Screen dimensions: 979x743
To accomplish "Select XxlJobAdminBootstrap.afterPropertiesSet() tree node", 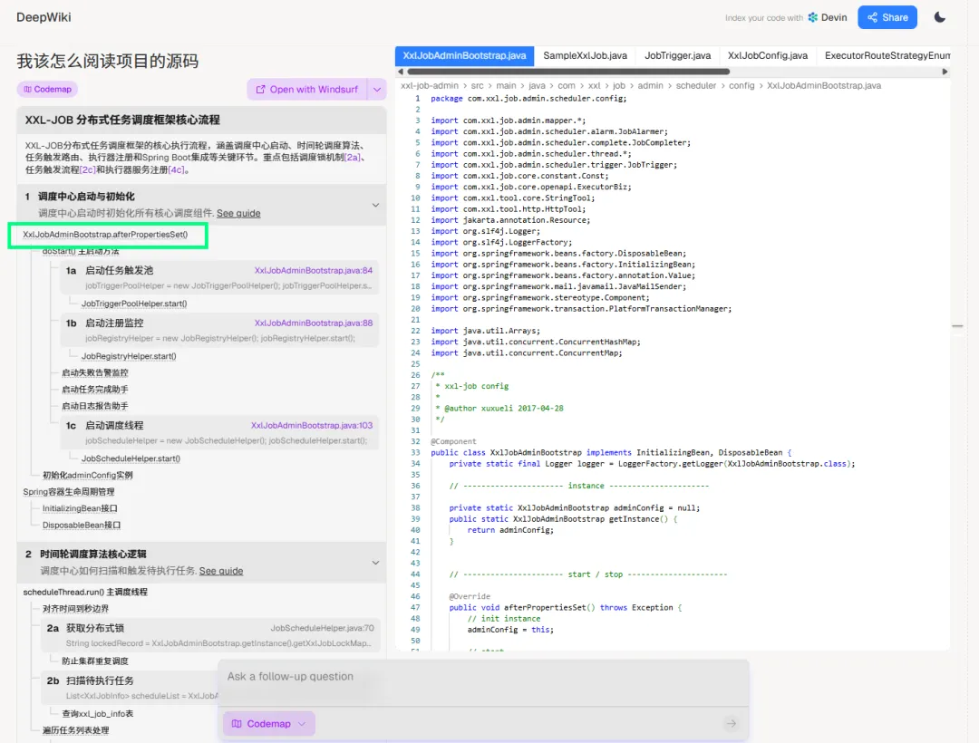I will 105,235.
